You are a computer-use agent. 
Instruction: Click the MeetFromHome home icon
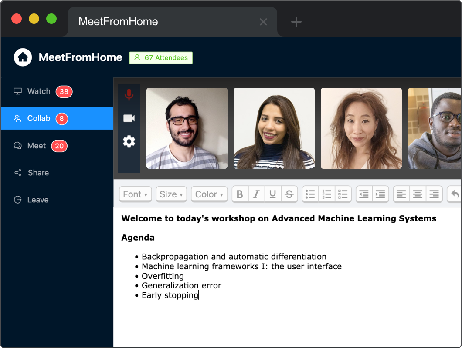[x=23, y=57]
